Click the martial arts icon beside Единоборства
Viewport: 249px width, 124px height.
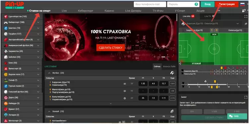pyautogui.click(x=6, y=17)
